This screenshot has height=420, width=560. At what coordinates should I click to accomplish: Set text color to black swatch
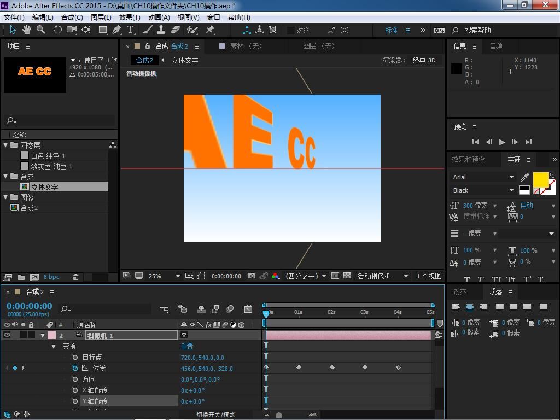click(x=524, y=188)
